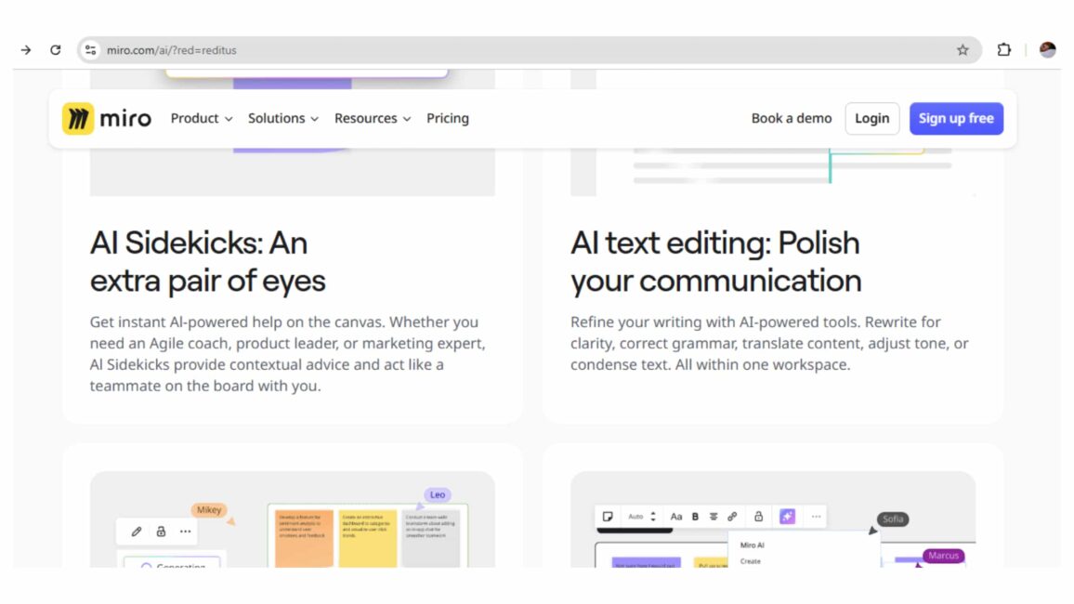Viewport: 1074px width, 604px height.
Task: Click the AI Sidekicks preview image
Action: pos(293,172)
